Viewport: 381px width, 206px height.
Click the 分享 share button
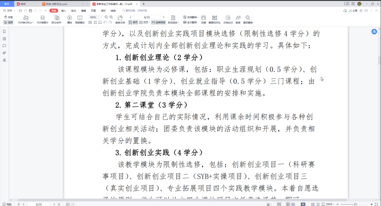pos(353,11)
